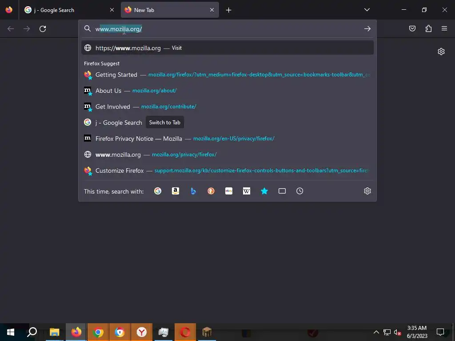
Task: Click the Switch to Tab button
Action: click(165, 123)
